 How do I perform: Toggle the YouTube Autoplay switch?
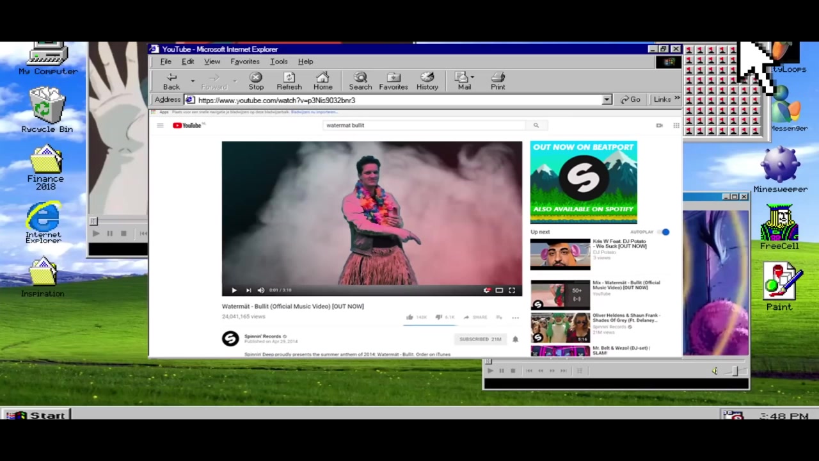tap(663, 232)
